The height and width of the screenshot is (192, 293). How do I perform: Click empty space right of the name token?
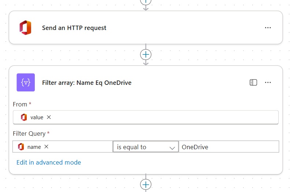[x=81, y=147]
